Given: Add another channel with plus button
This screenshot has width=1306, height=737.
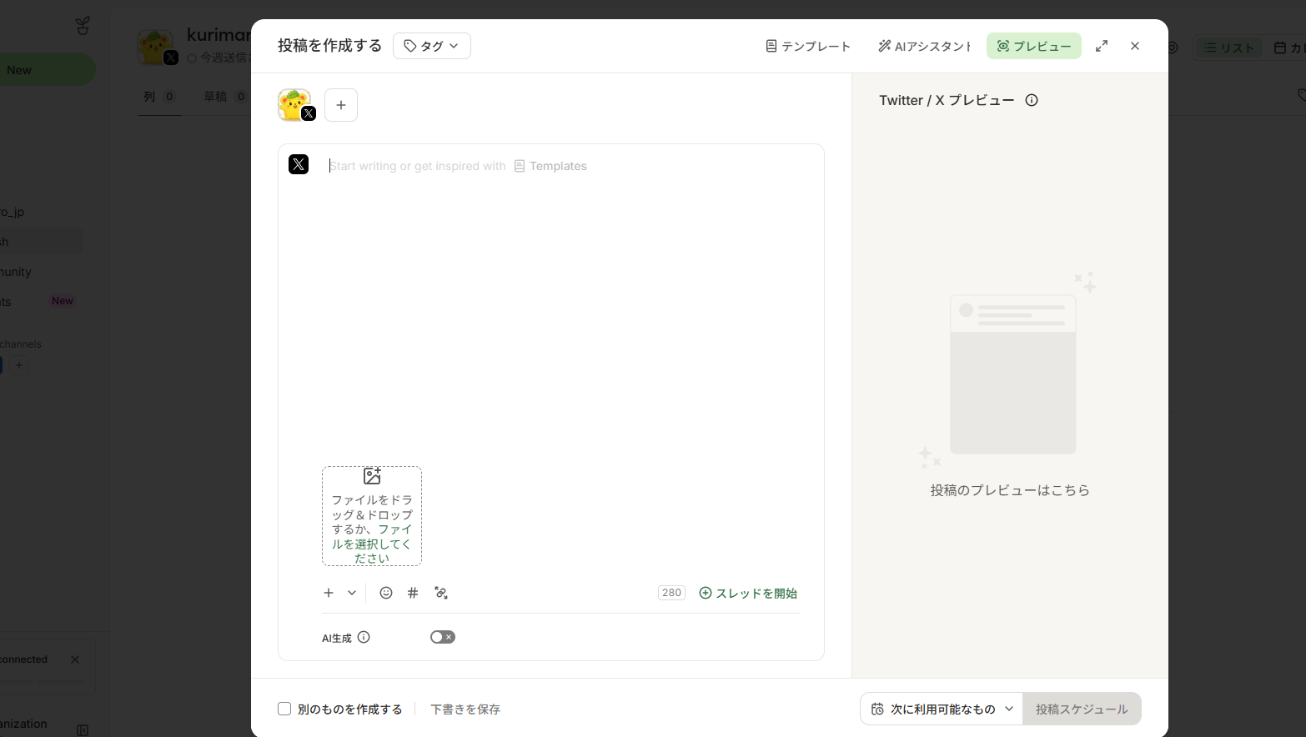Looking at the screenshot, I should (x=341, y=105).
